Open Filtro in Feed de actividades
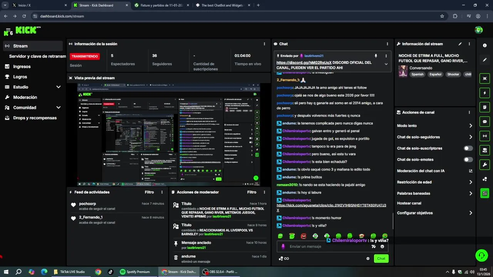This screenshot has height=277, width=493. pyautogui.click(x=149, y=192)
